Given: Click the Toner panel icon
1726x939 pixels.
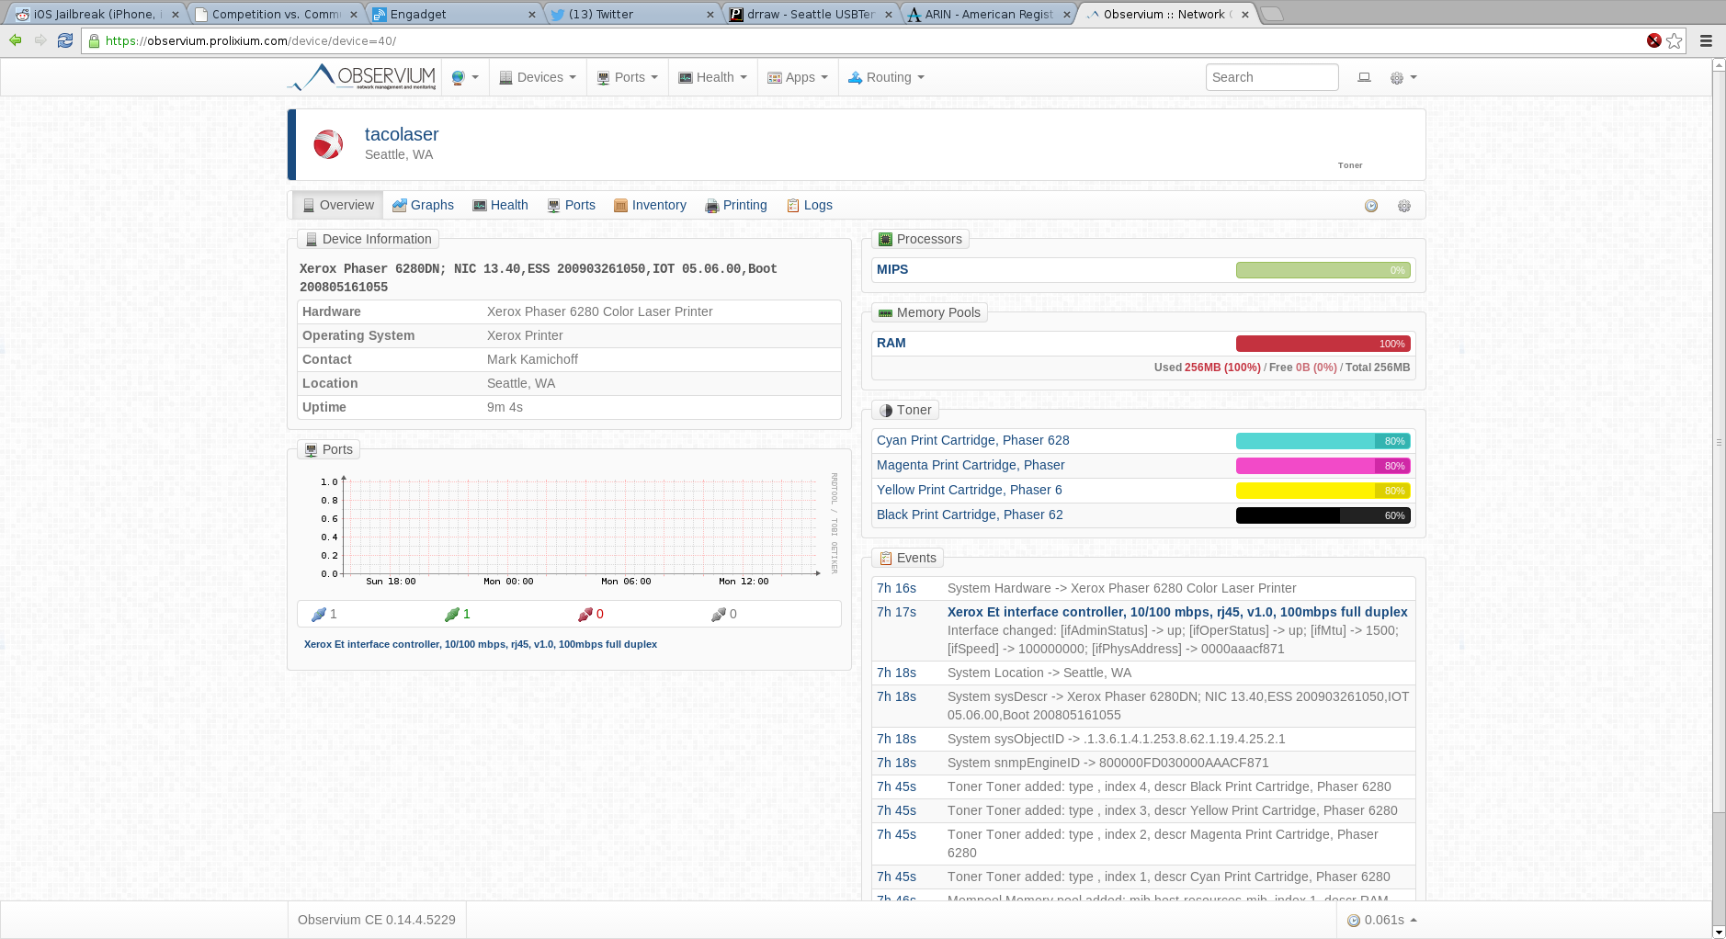Looking at the screenshot, I should [886, 411].
